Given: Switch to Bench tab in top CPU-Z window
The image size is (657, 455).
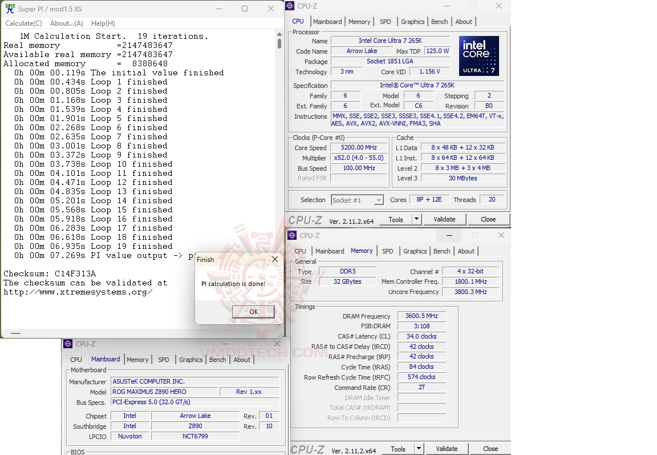Looking at the screenshot, I should point(440,22).
